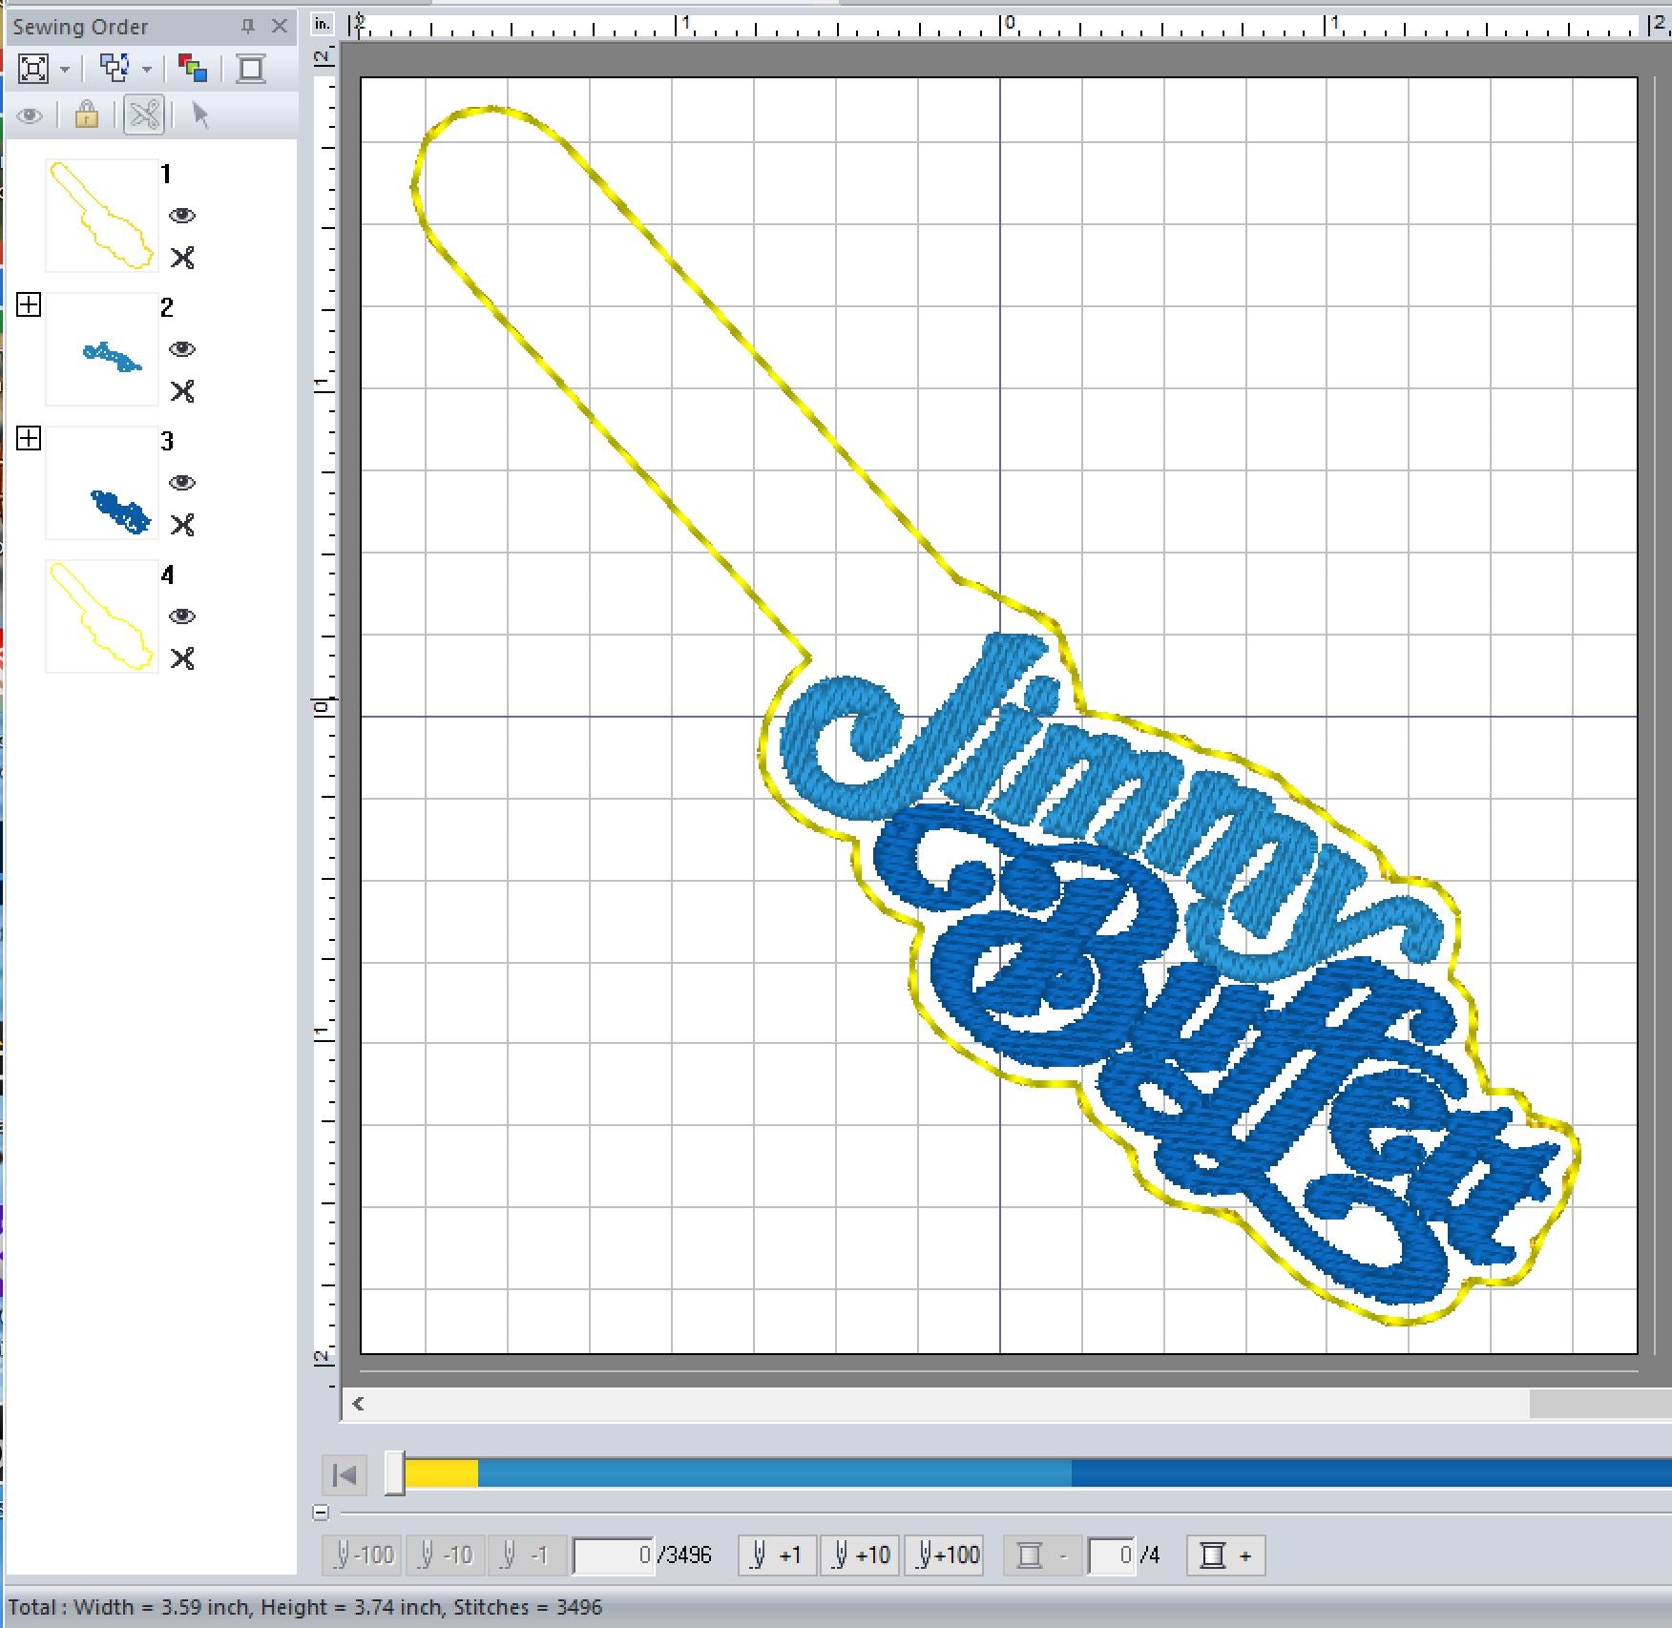Toggle visibility eye for sewing step 4
Screen dimensions: 1672x1628
(182, 616)
